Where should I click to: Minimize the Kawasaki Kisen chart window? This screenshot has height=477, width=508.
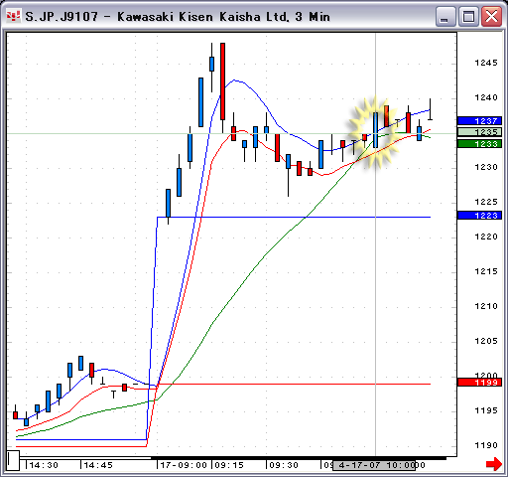(445, 16)
